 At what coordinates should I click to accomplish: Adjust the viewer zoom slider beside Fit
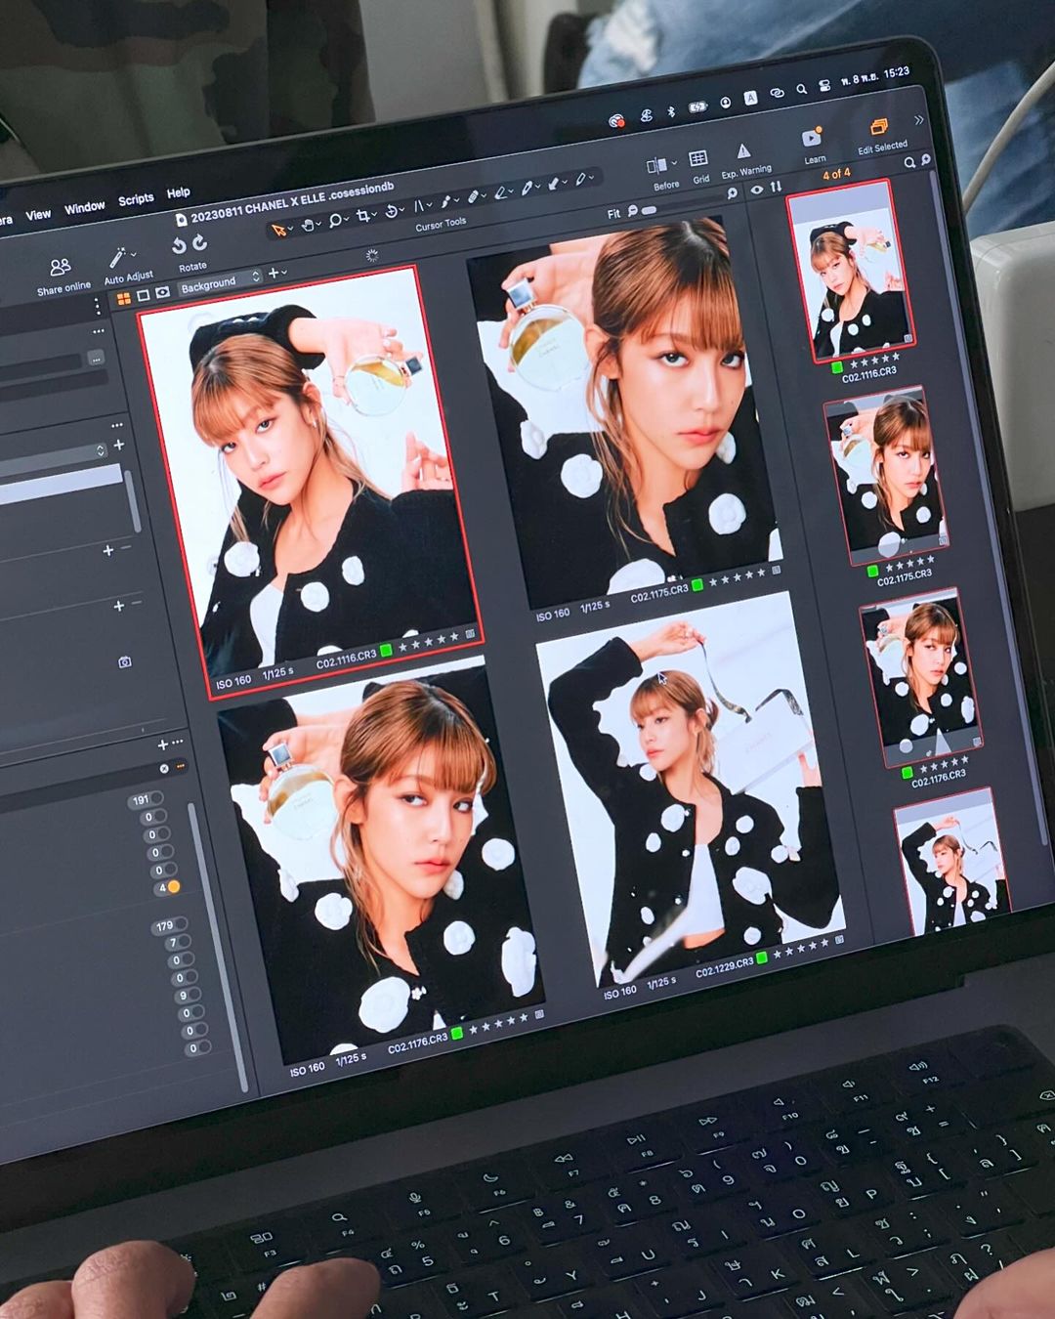650,209
